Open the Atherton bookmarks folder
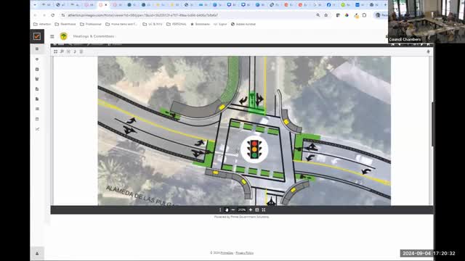This screenshot has width=465, height=261. point(42,24)
